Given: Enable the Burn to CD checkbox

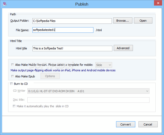Looking at the screenshot, I should [x=11, y=84].
